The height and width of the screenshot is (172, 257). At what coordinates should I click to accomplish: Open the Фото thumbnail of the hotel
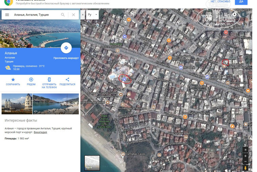17,104
